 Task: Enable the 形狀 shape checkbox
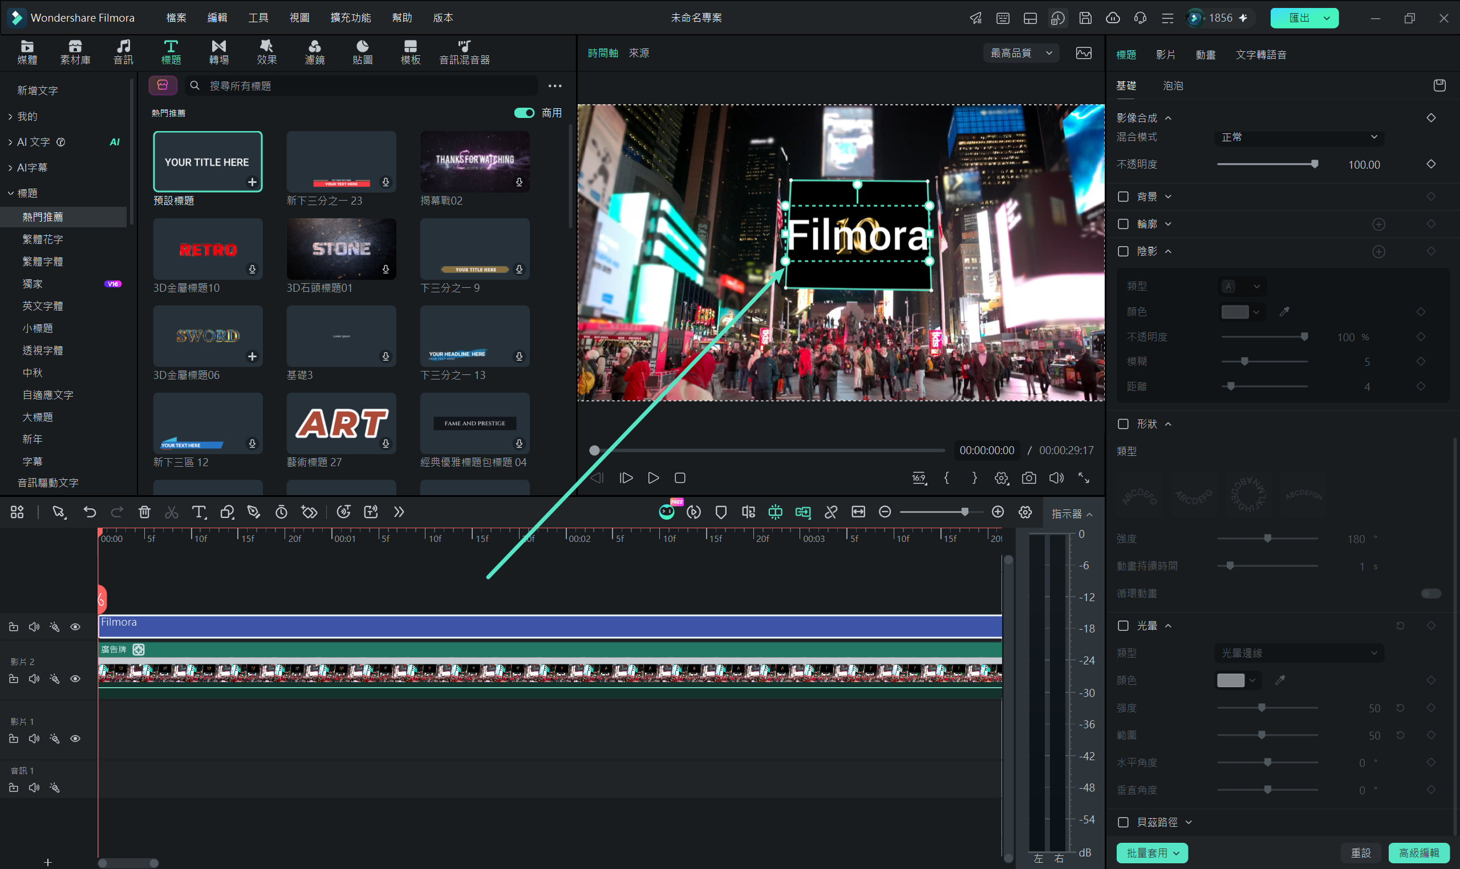point(1123,425)
